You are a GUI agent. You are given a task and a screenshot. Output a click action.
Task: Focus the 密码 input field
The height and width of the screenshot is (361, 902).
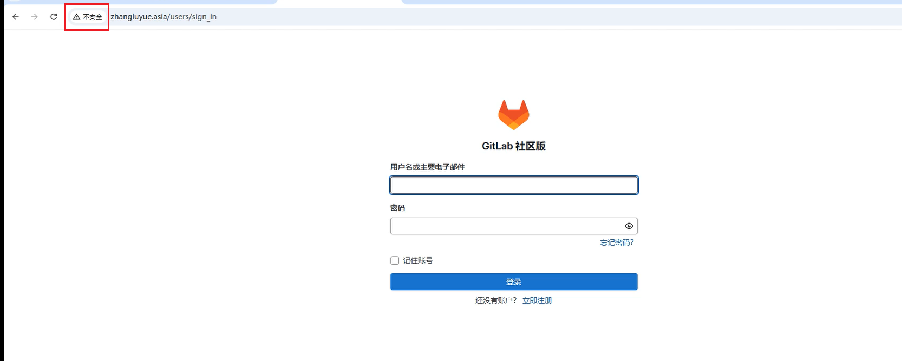[x=514, y=226]
